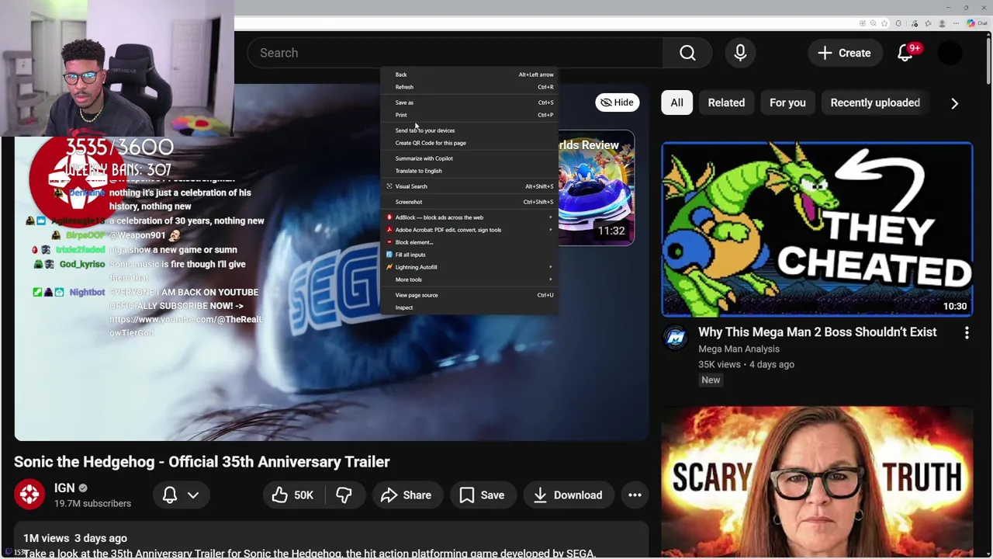Expand the Adobe Acrobat context submenu
Viewport: 993px width, 559px height.
point(469,230)
